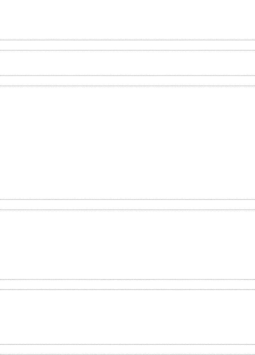Image resolution: width=255 pixels, height=355 pixels.
Task: Click the bottommost dotted answer line
Action: (x=127, y=354)
